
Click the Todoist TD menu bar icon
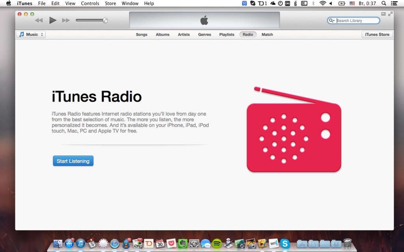tap(262, 3)
